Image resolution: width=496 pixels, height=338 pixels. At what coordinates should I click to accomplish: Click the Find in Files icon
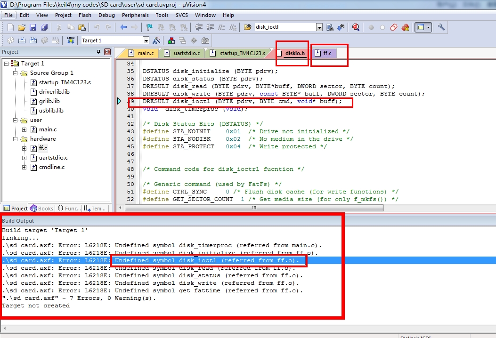click(x=248, y=27)
